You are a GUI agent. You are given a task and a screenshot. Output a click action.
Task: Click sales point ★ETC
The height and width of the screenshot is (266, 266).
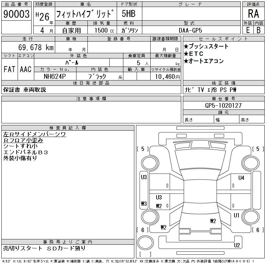pyautogui.click(x=194, y=54)
